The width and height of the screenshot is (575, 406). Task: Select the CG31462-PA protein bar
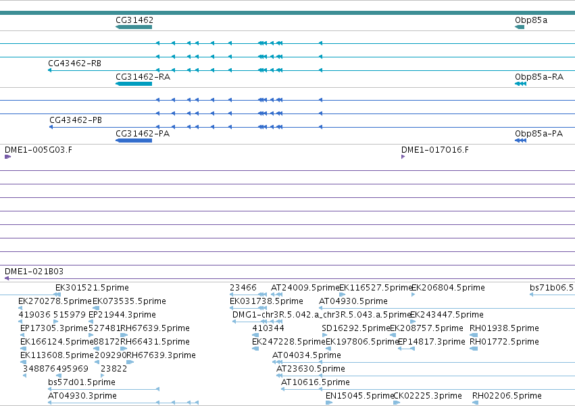tap(134, 141)
